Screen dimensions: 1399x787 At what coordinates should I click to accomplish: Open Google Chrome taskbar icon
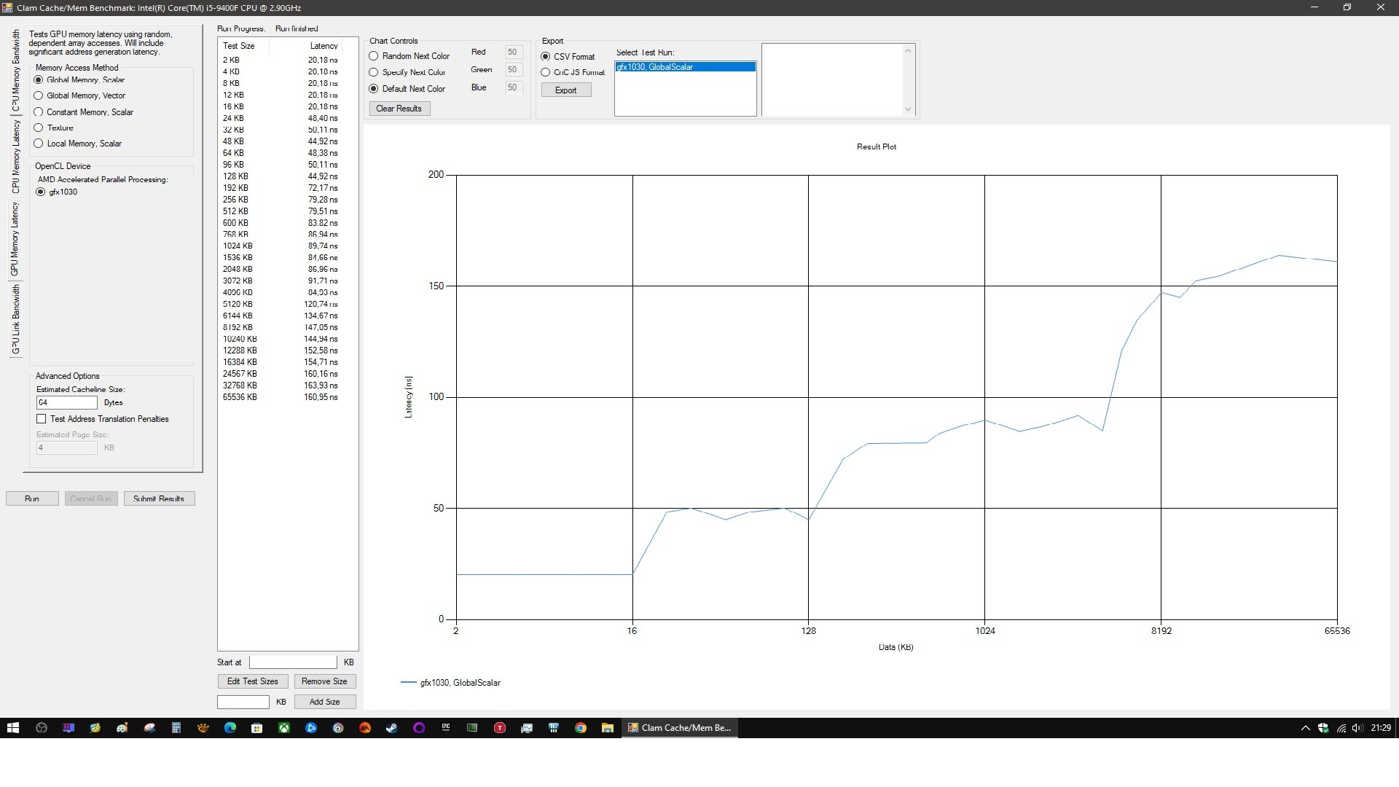click(x=581, y=727)
